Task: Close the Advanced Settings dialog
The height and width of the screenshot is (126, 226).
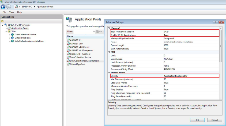Action: [x=221, y=22]
